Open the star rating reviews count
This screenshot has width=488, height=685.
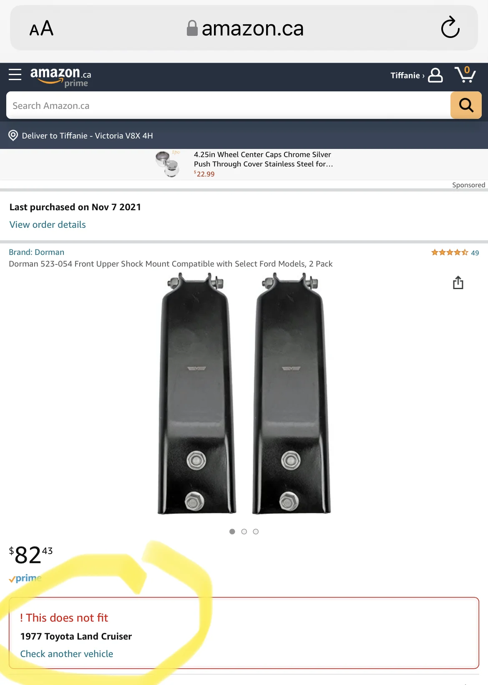click(455, 252)
